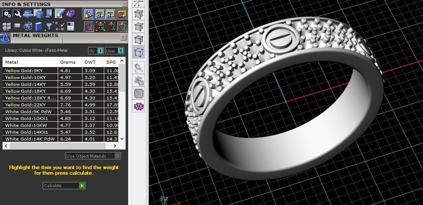The image size is (423, 205).
Task: Open the wrench tools icon
Action: (x=17, y=14)
